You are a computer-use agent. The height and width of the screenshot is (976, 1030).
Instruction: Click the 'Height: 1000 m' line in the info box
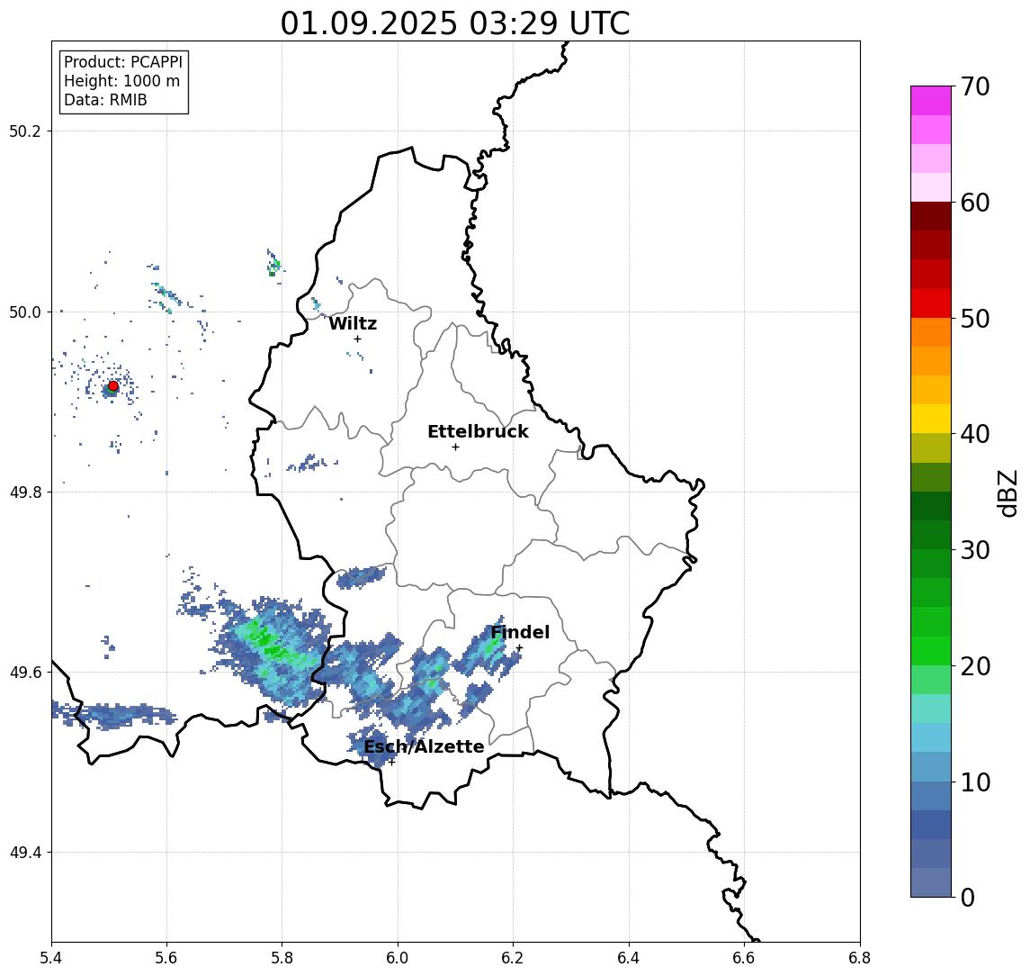(x=121, y=81)
